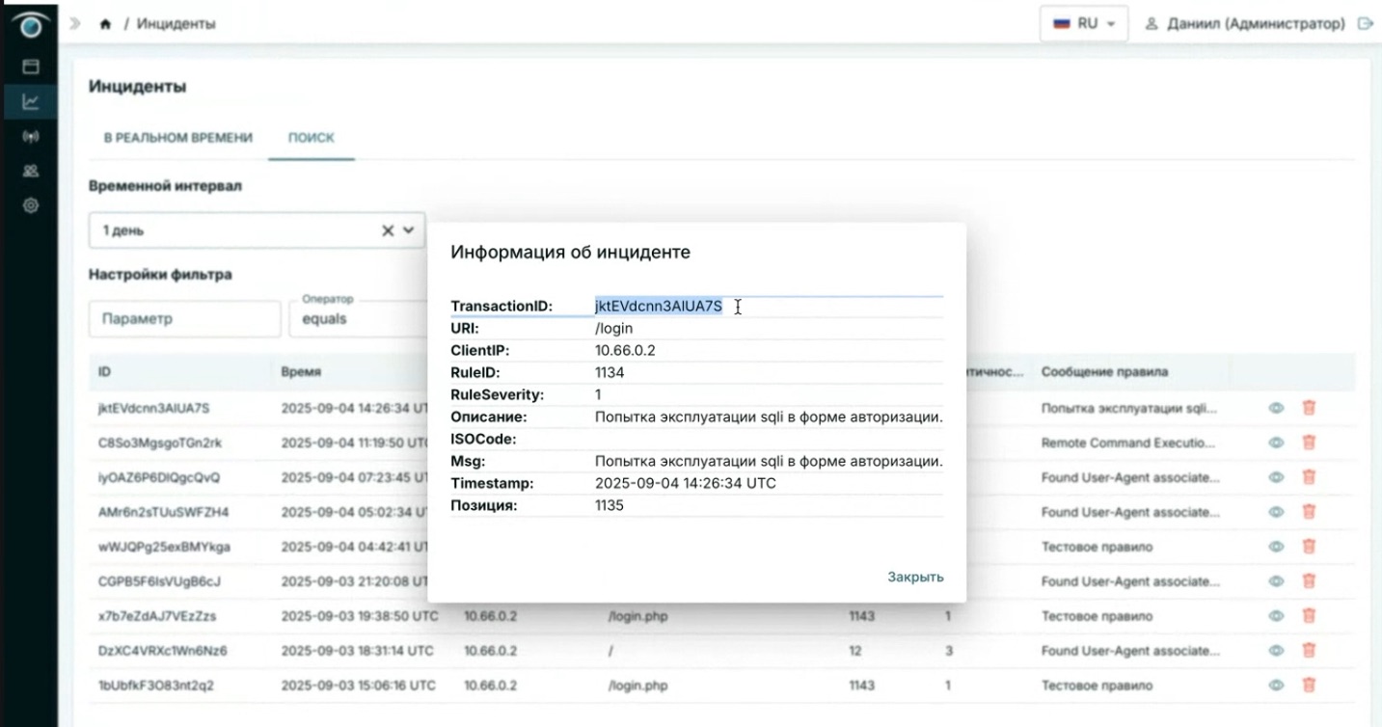The height and width of the screenshot is (727, 1382).
Task: Select ID cell x7b7eZdAJ7VEzZzs
Action: 157,616
